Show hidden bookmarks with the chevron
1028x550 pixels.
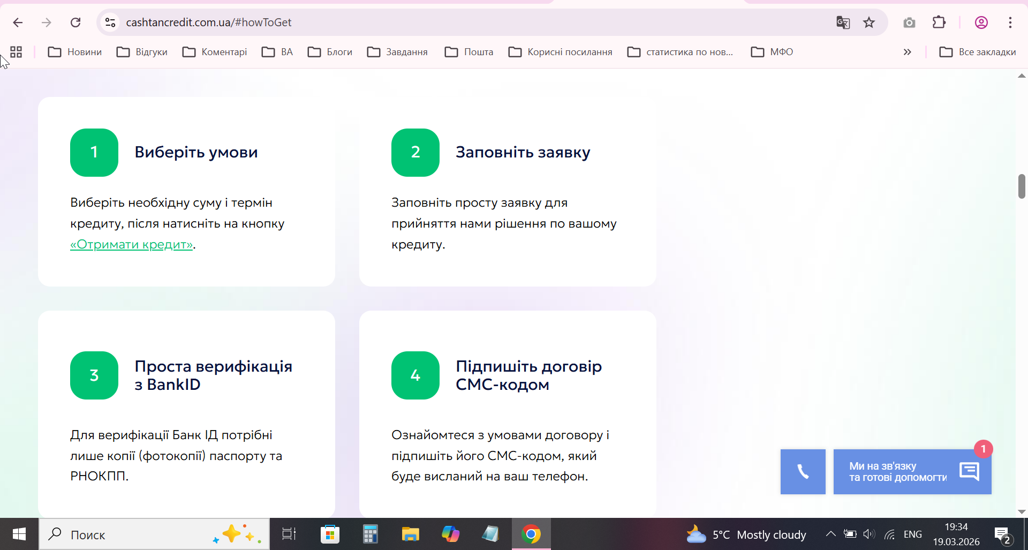(x=907, y=52)
